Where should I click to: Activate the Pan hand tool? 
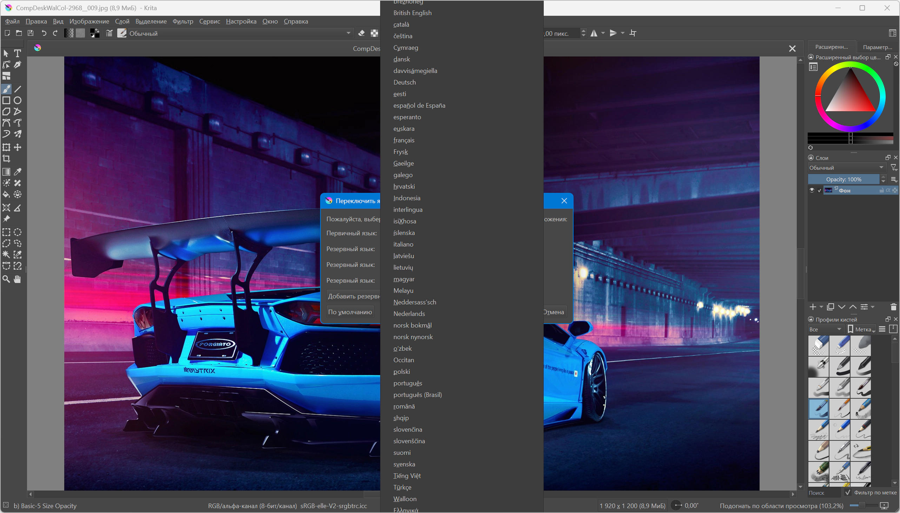click(x=17, y=279)
